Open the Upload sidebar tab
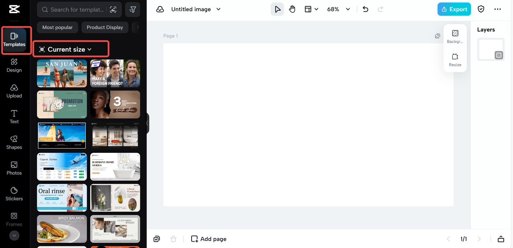This screenshot has height=248, width=513. point(14,91)
